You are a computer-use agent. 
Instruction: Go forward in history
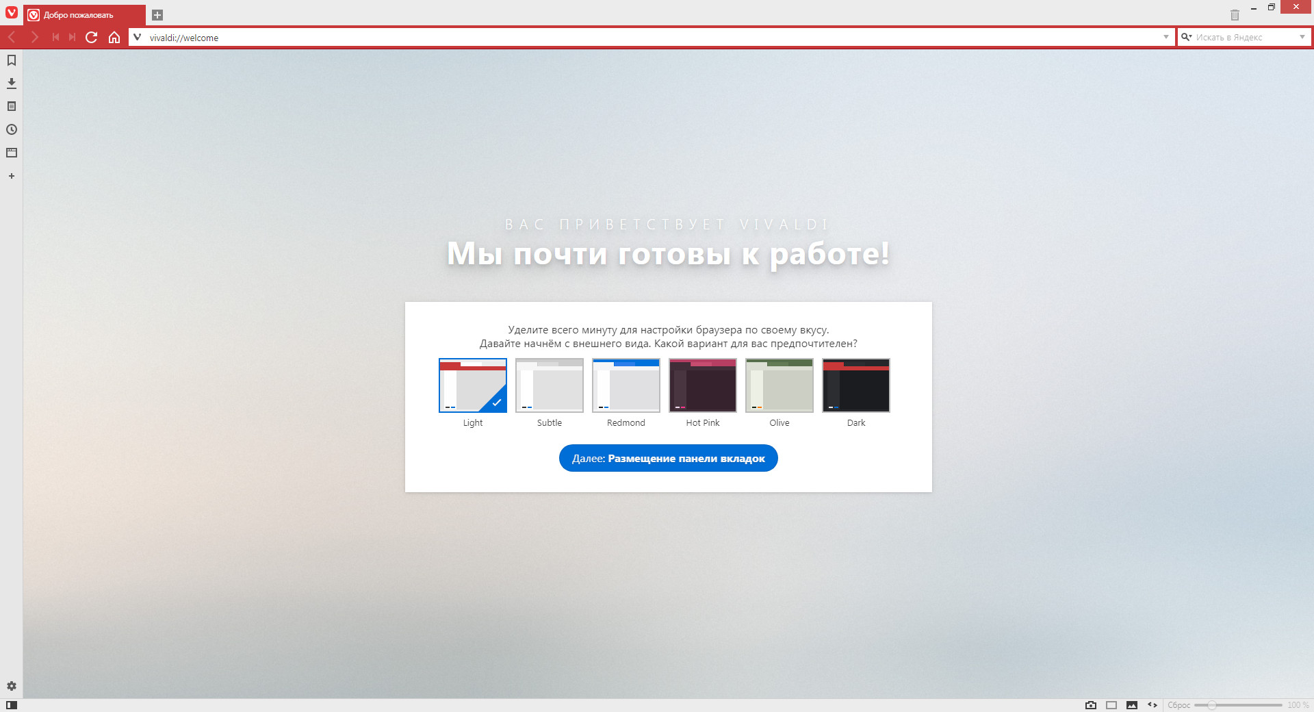click(34, 37)
